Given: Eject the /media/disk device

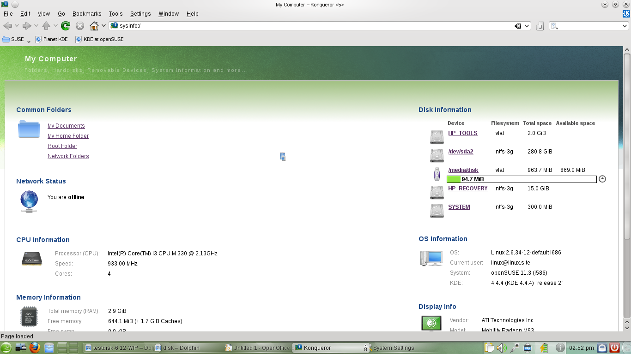Looking at the screenshot, I should click(602, 179).
